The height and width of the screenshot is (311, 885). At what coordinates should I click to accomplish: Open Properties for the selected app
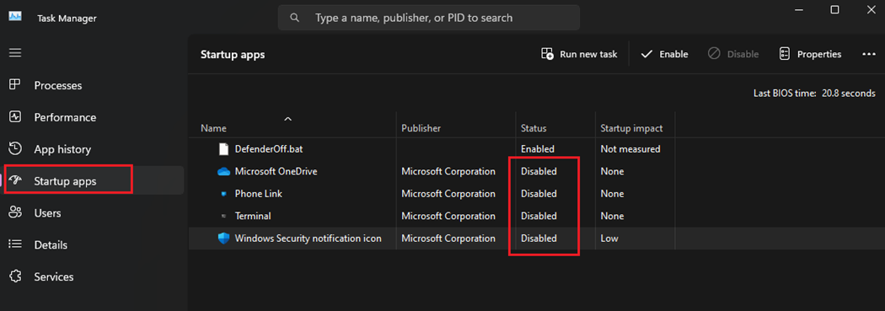point(810,54)
